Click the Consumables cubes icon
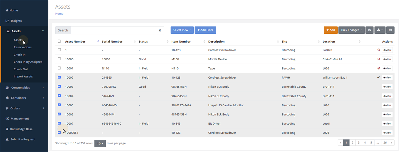Viewport: 400px width, 152px height. (7, 88)
